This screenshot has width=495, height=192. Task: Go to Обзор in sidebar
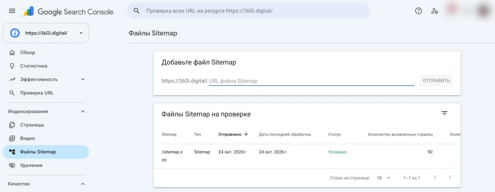point(45,53)
